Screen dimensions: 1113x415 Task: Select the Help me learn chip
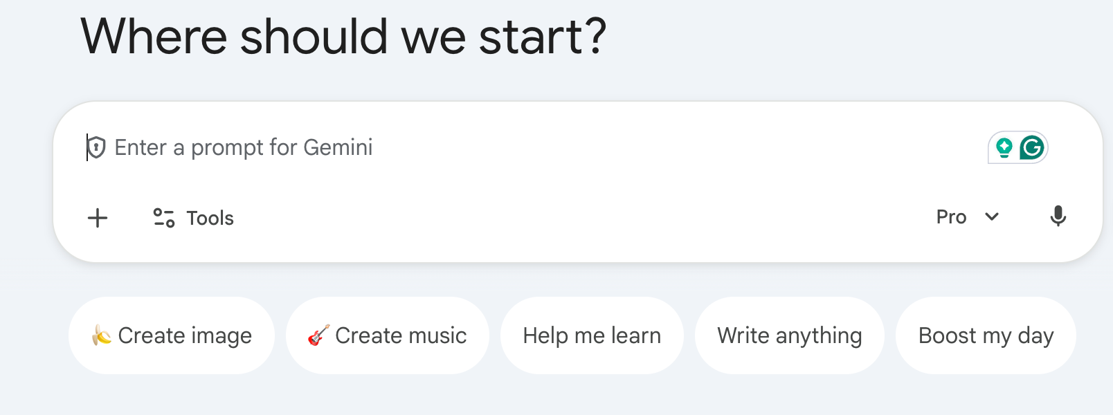[x=592, y=335]
